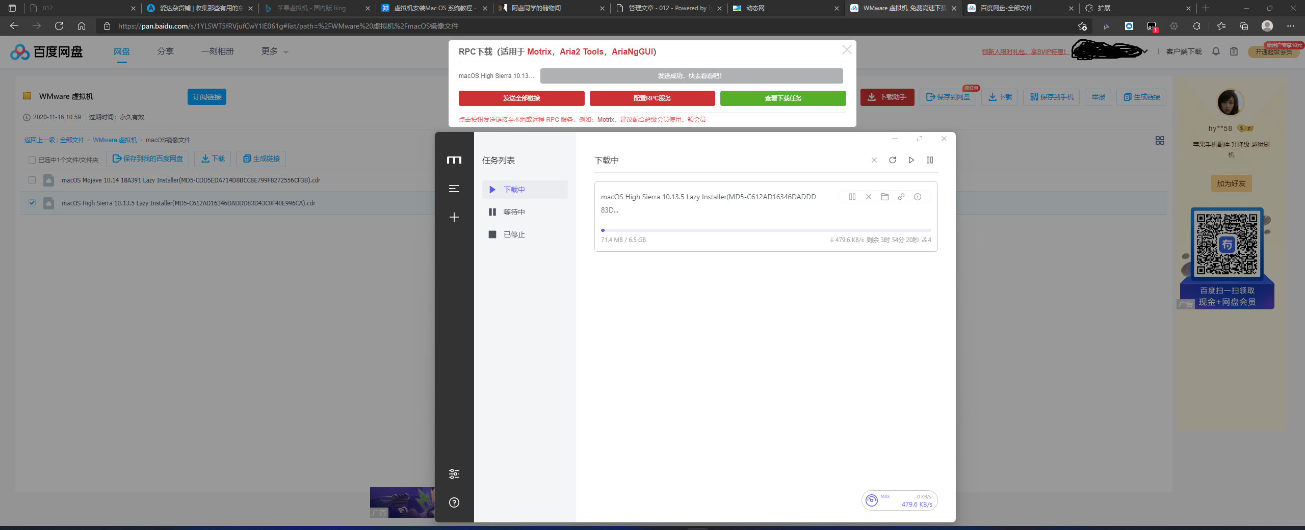1305x530 pixels.
Task: Select 已停止 in Motrix task list
Action: (525, 234)
